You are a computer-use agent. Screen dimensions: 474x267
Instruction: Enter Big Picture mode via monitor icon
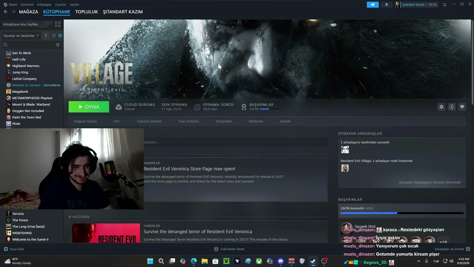(445, 4)
